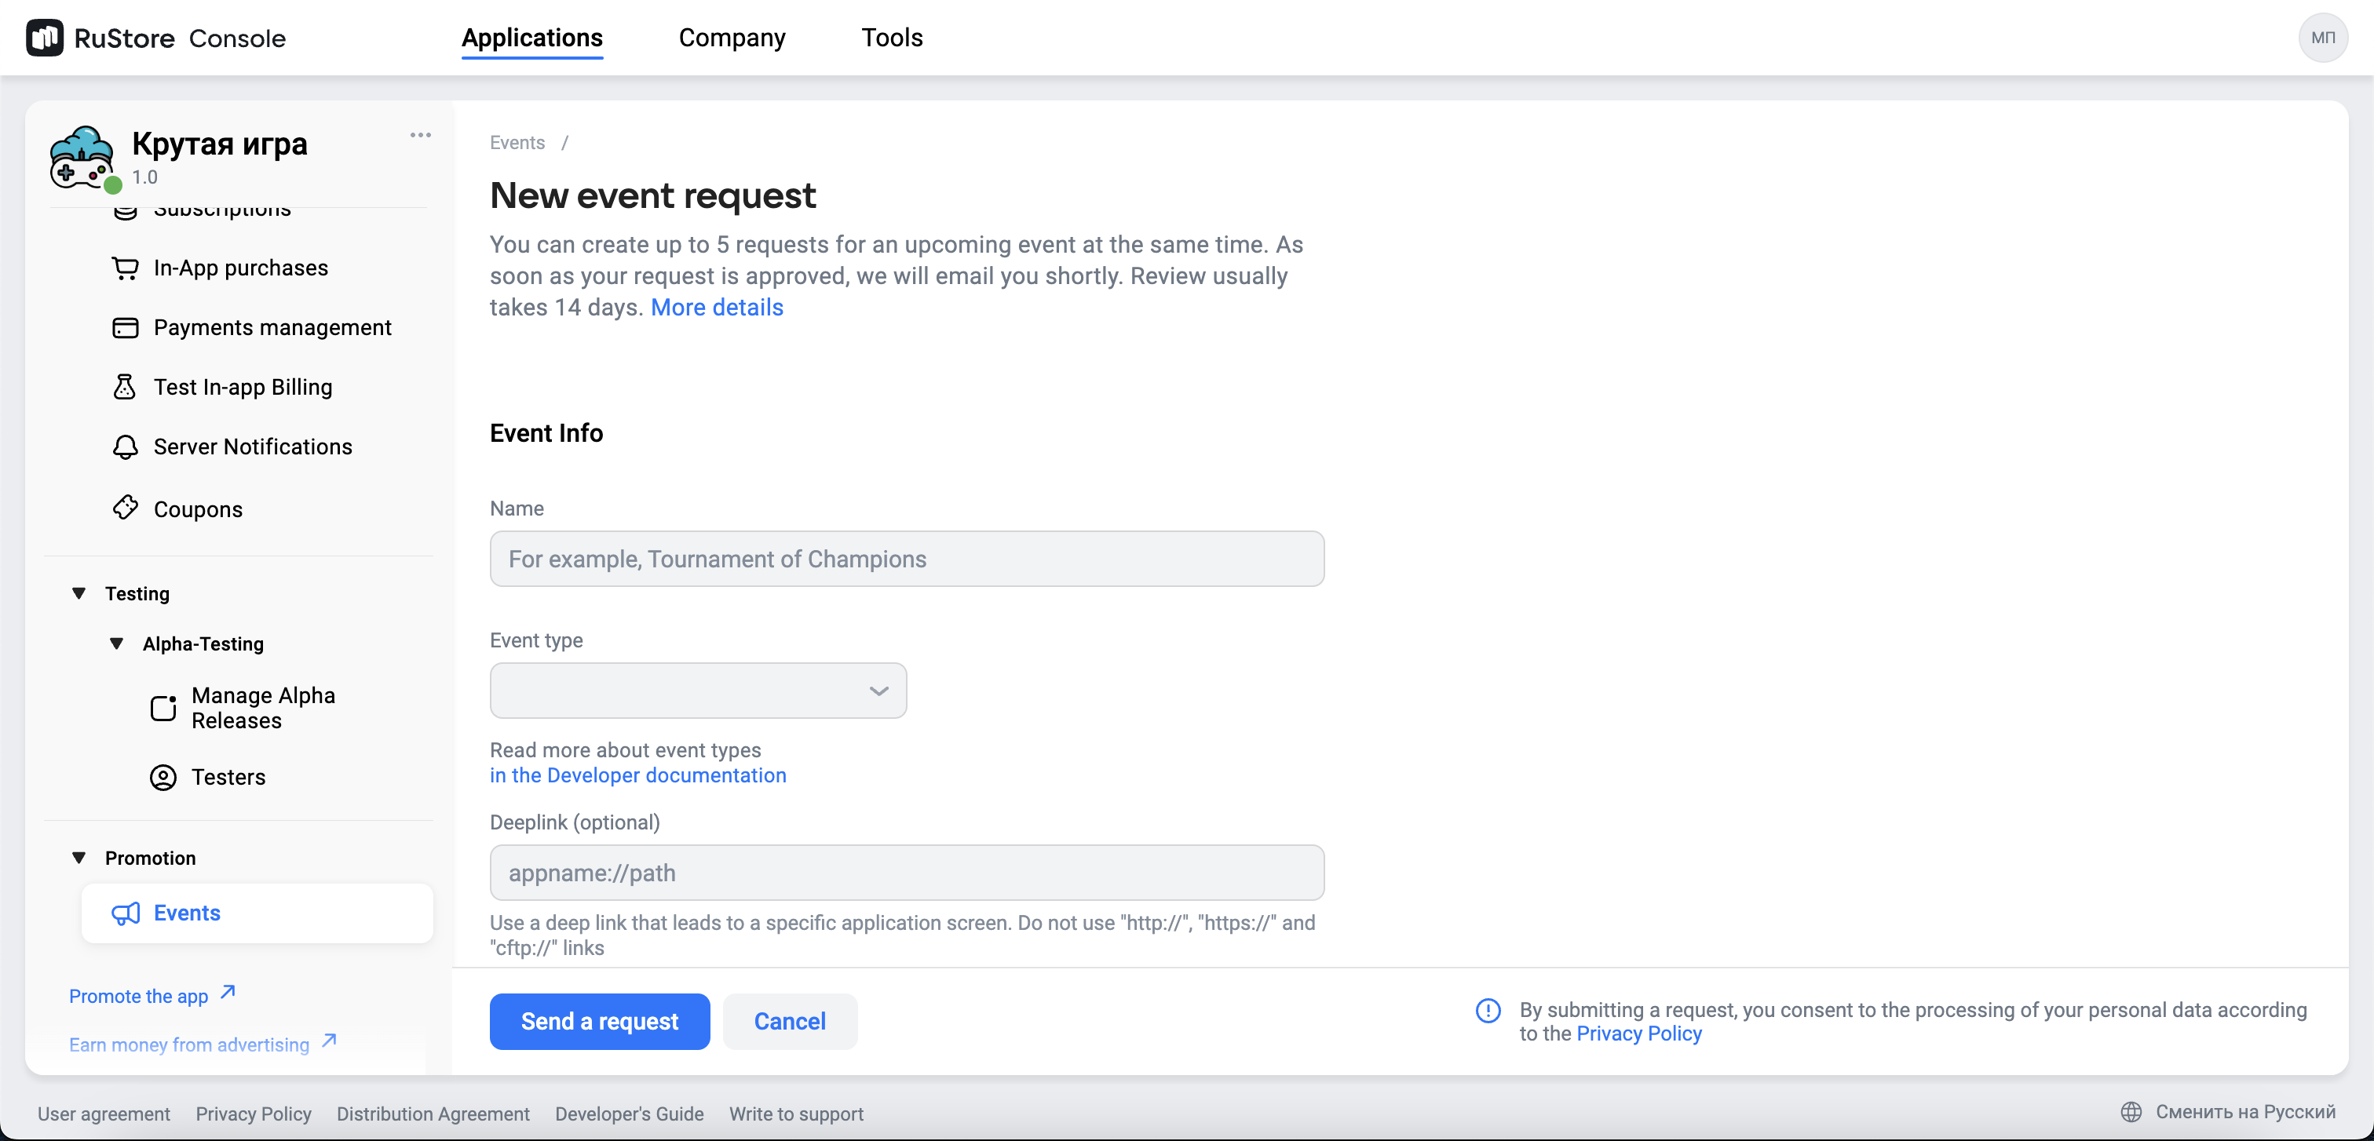2374x1141 pixels.
Task: Open the Developer documentation link
Action: 637,775
